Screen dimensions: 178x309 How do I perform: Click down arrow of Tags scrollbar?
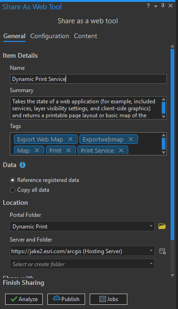click(164, 153)
